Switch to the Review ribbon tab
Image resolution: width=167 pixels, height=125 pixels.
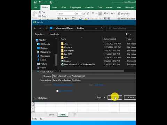point(109,7)
